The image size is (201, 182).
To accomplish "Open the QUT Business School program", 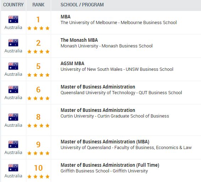I will (x=98, y=87).
